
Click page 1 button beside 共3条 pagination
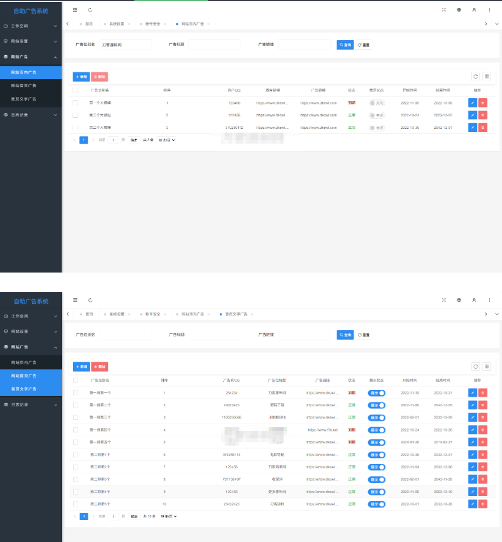[x=83, y=140]
